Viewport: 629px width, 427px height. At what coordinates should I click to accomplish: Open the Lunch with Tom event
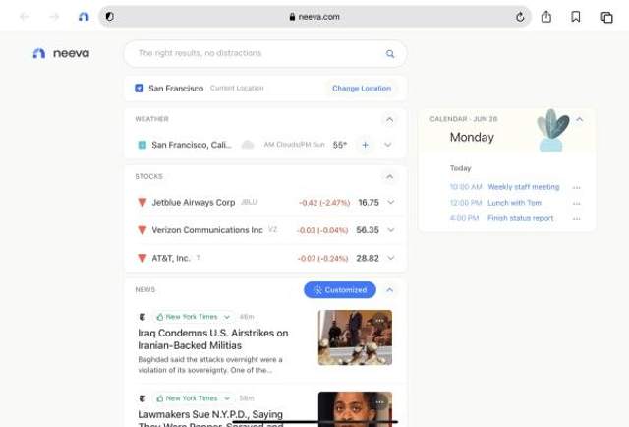(x=513, y=203)
